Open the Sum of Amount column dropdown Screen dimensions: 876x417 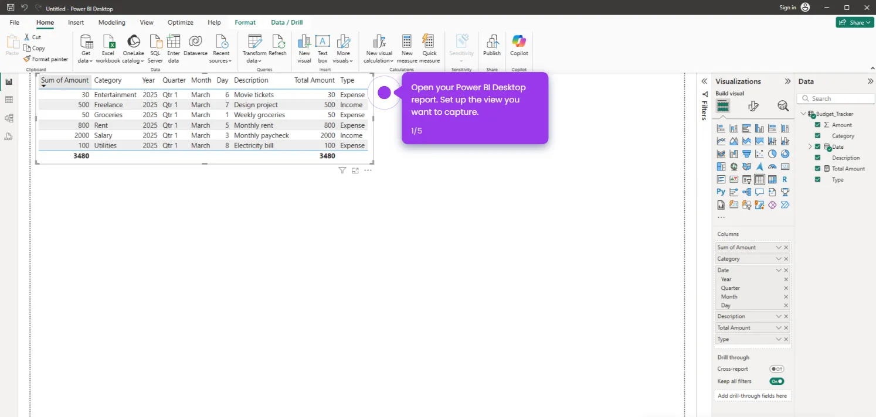pyautogui.click(x=779, y=248)
